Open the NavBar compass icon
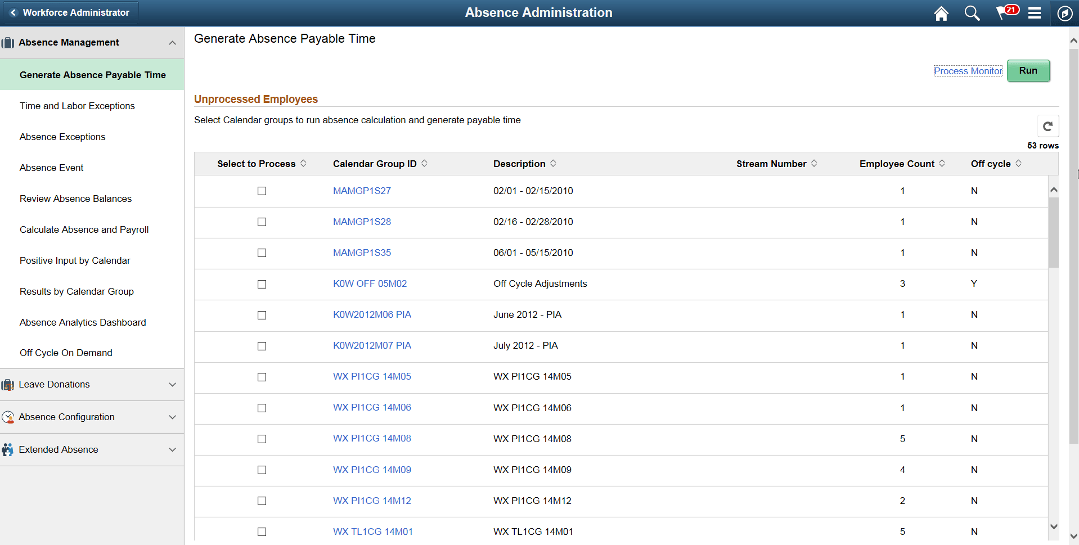Image resolution: width=1079 pixels, height=545 pixels. (x=1064, y=13)
